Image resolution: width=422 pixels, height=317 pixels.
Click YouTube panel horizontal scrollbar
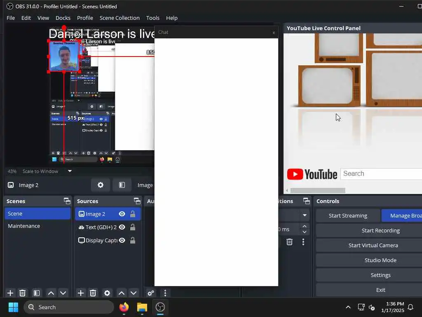coord(318,190)
